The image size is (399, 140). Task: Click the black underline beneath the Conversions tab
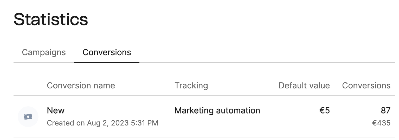click(x=107, y=62)
